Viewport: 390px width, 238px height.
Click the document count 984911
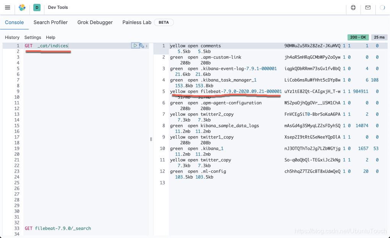(361, 91)
